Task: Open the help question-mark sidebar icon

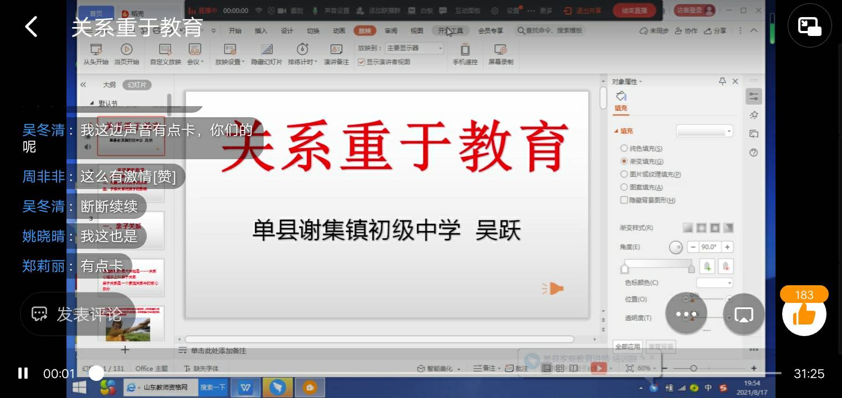Action: pyautogui.click(x=753, y=153)
